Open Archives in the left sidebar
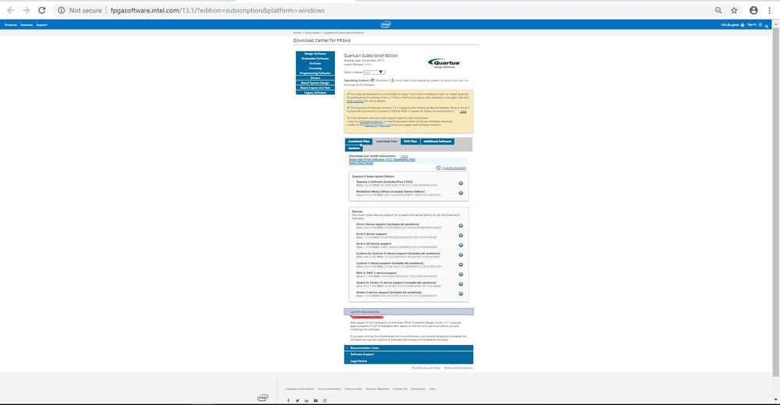The width and height of the screenshot is (780, 405). (x=315, y=64)
